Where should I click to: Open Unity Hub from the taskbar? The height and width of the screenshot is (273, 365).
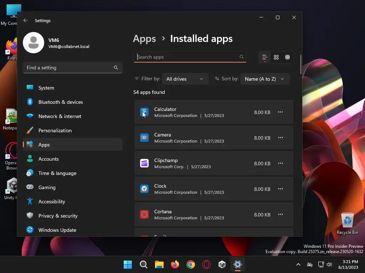(222, 264)
